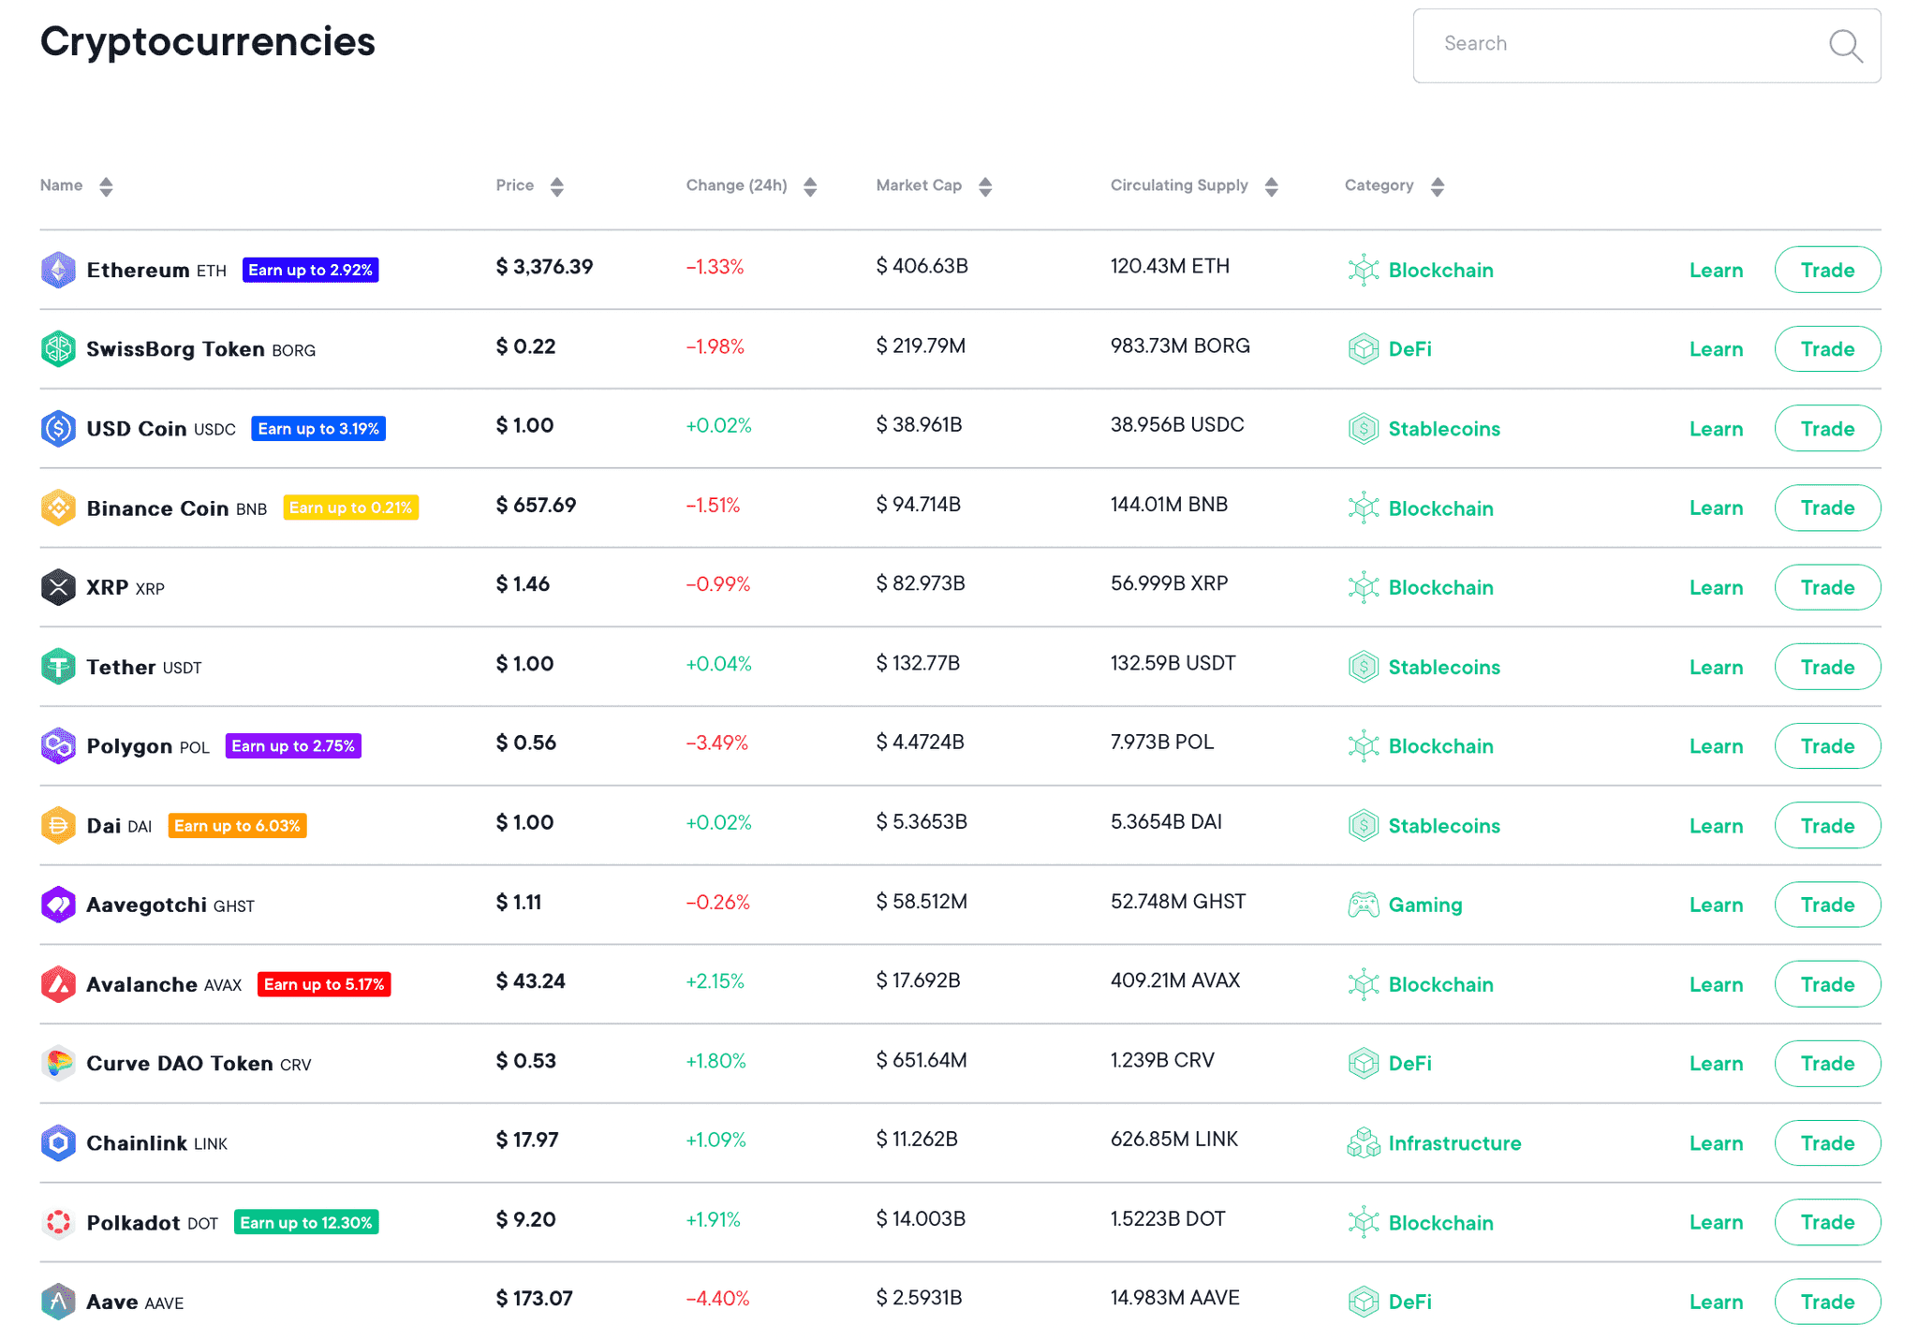This screenshot has width=1918, height=1340.
Task: Sort by Change (24h) column
Action: pyautogui.click(x=809, y=185)
